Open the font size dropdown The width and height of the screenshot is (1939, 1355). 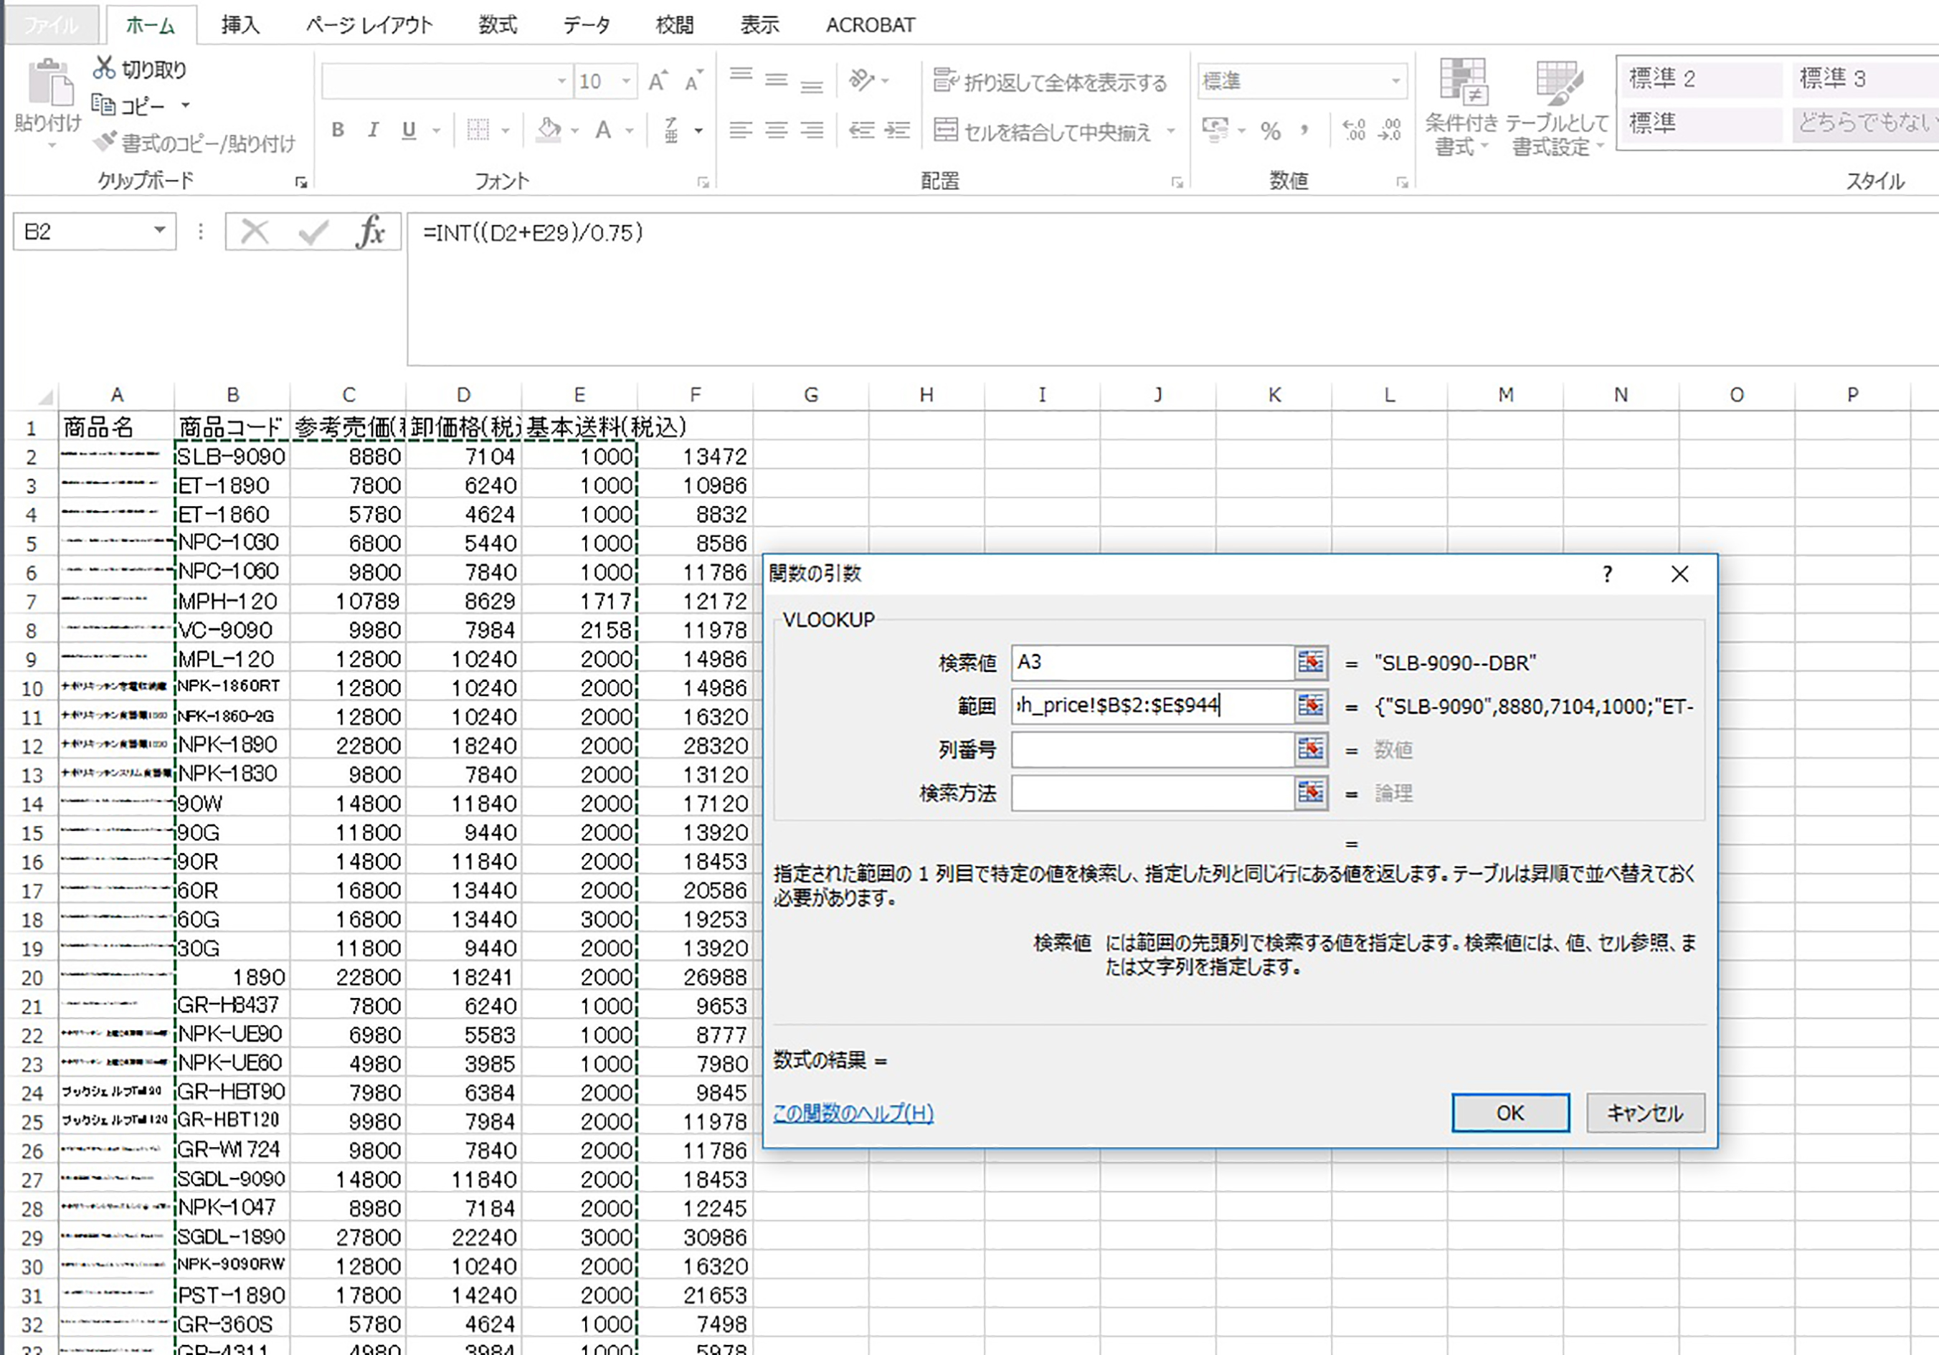(x=627, y=81)
